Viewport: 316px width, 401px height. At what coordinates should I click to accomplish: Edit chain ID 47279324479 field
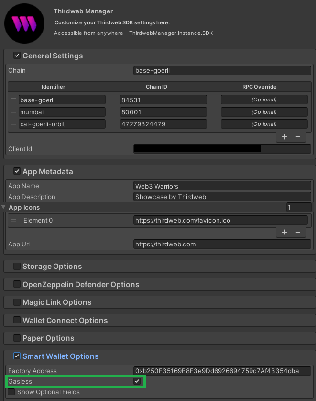[163, 124]
